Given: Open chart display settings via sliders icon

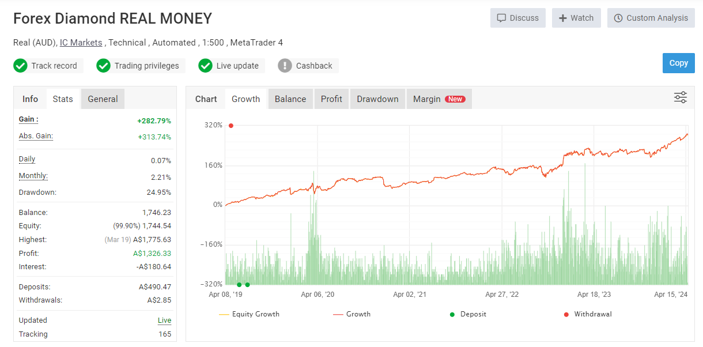Looking at the screenshot, I should (680, 97).
